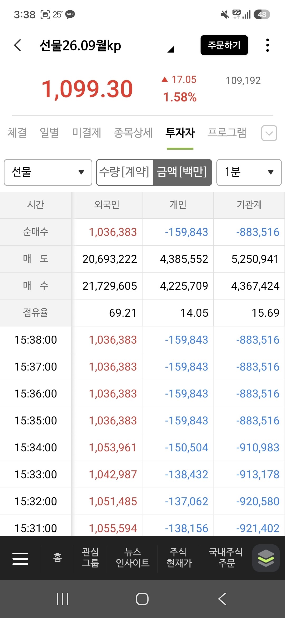Open 뉴스 인사이트 in bottom bar
285x618 pixels.
[132, 558]
